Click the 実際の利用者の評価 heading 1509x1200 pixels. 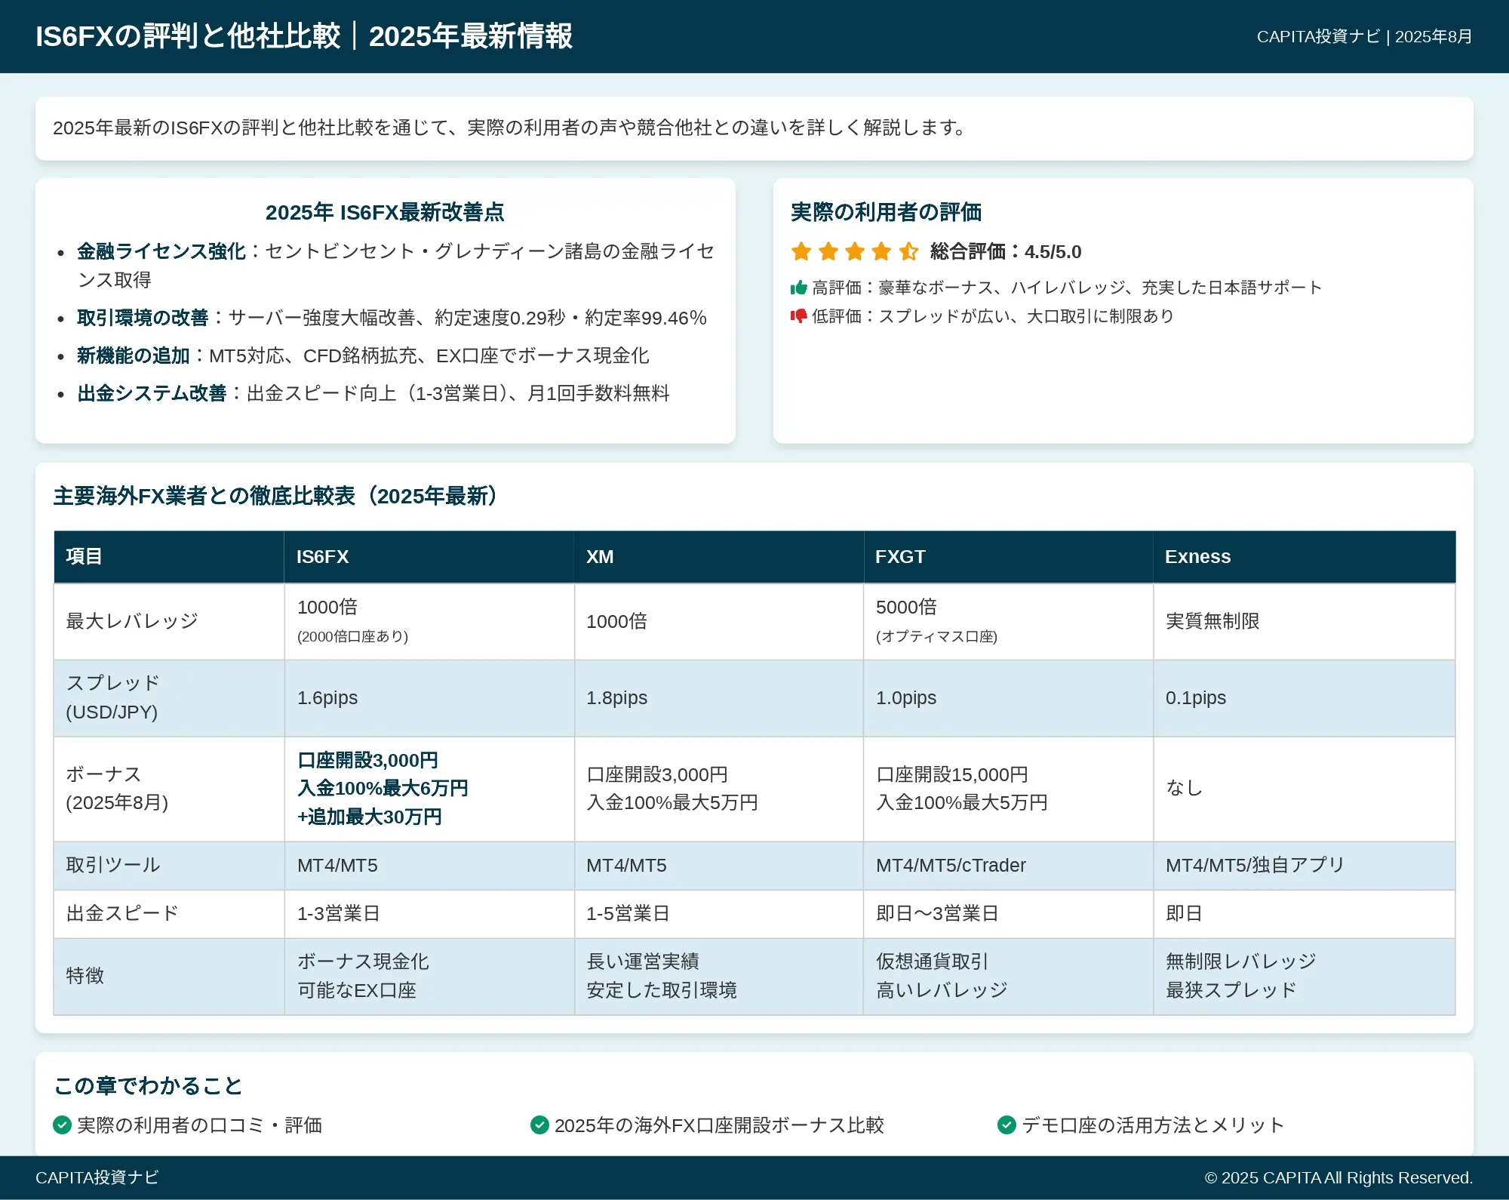point(886,212)
